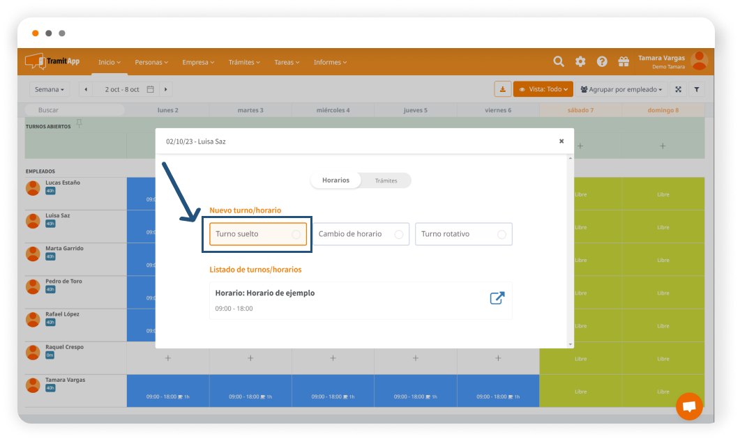This screenshot has height=441, width=740.
Task: Open the gift box icon
Action: point(624,61)
